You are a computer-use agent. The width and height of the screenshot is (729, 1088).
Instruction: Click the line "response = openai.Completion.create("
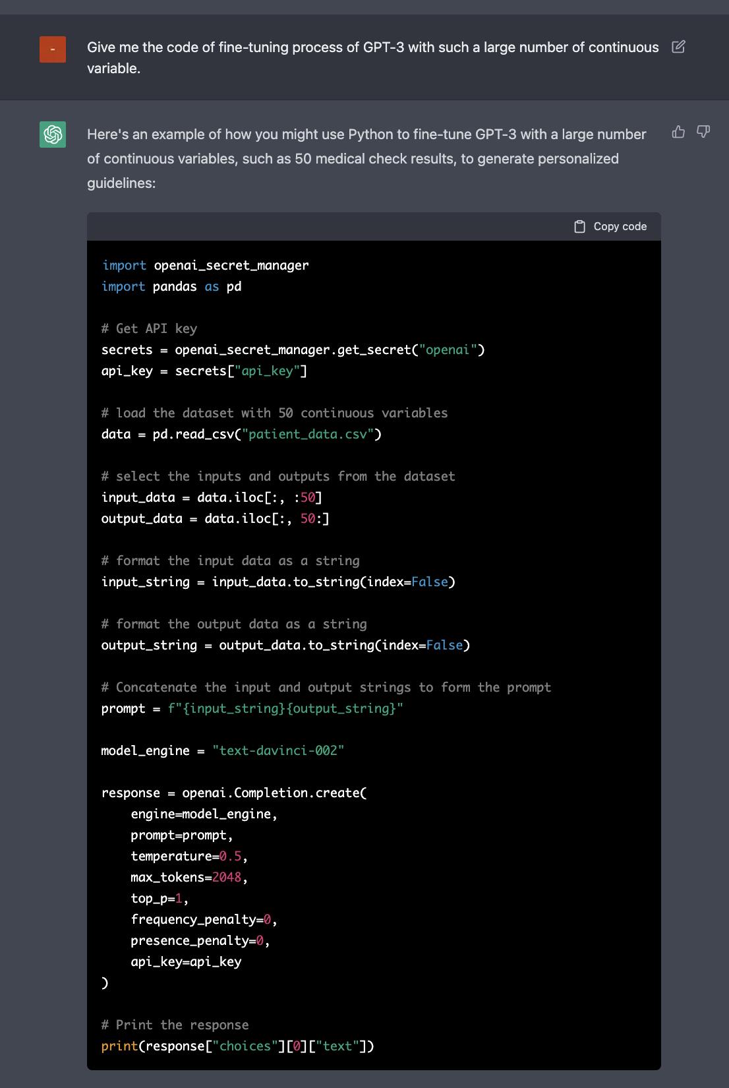(234, 793)
